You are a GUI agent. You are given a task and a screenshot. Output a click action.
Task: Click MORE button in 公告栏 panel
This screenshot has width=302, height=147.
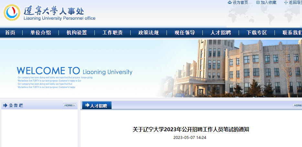click(x=70, y=105)
